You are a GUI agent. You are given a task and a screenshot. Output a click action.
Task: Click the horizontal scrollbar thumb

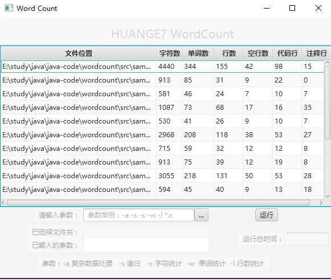click(x=158, y=203)
